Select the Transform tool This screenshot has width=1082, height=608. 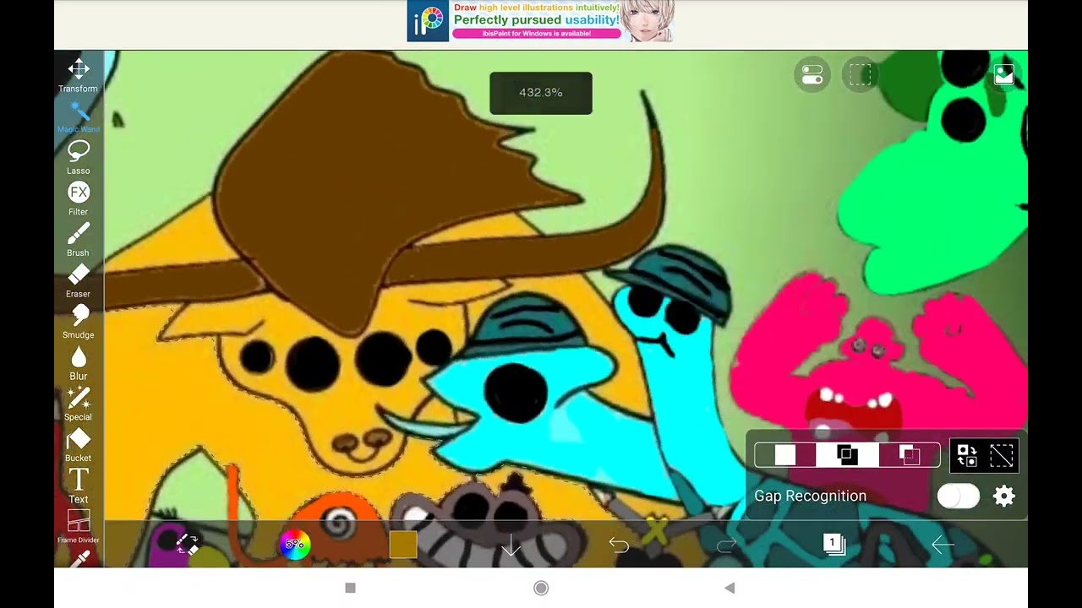79,75
